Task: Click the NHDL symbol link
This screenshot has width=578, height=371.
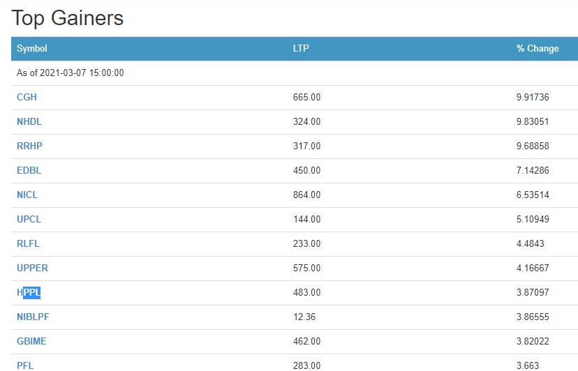Action: (29, 122)
